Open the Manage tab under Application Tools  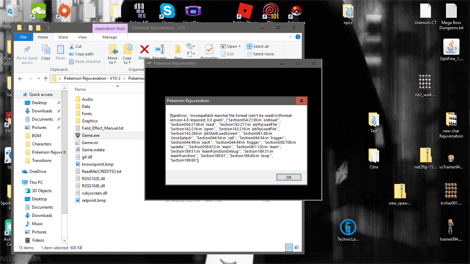tap(110, 37)
